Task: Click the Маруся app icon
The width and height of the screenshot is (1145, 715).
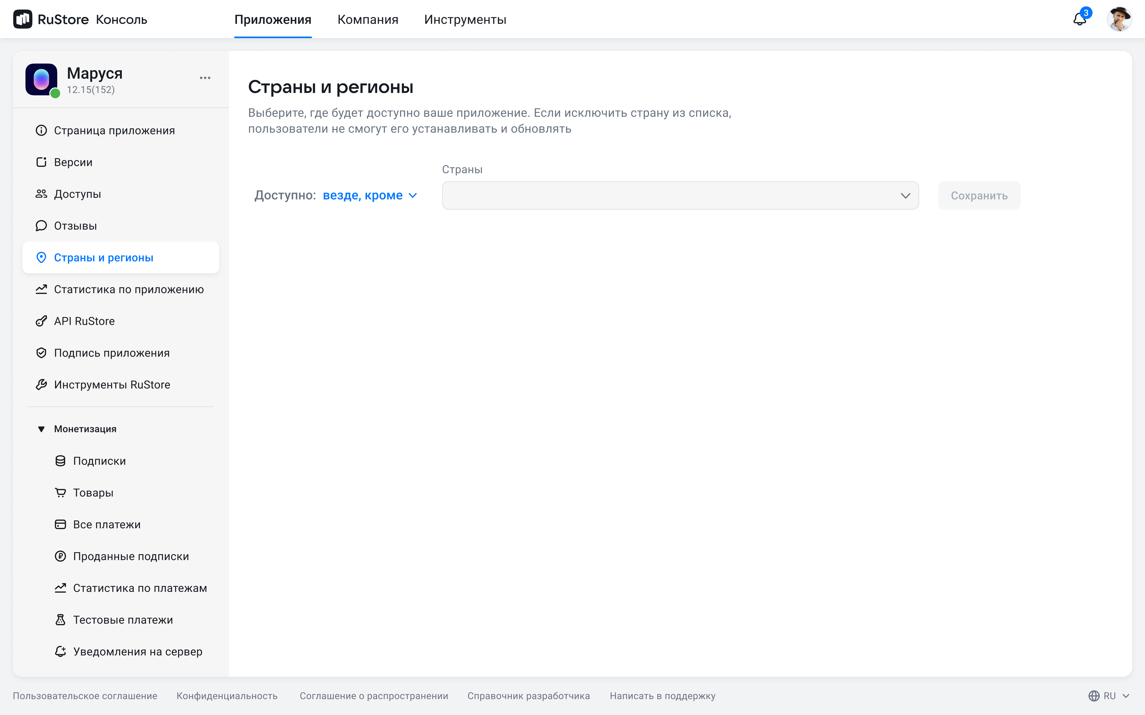Action: [x=42, y=79]
